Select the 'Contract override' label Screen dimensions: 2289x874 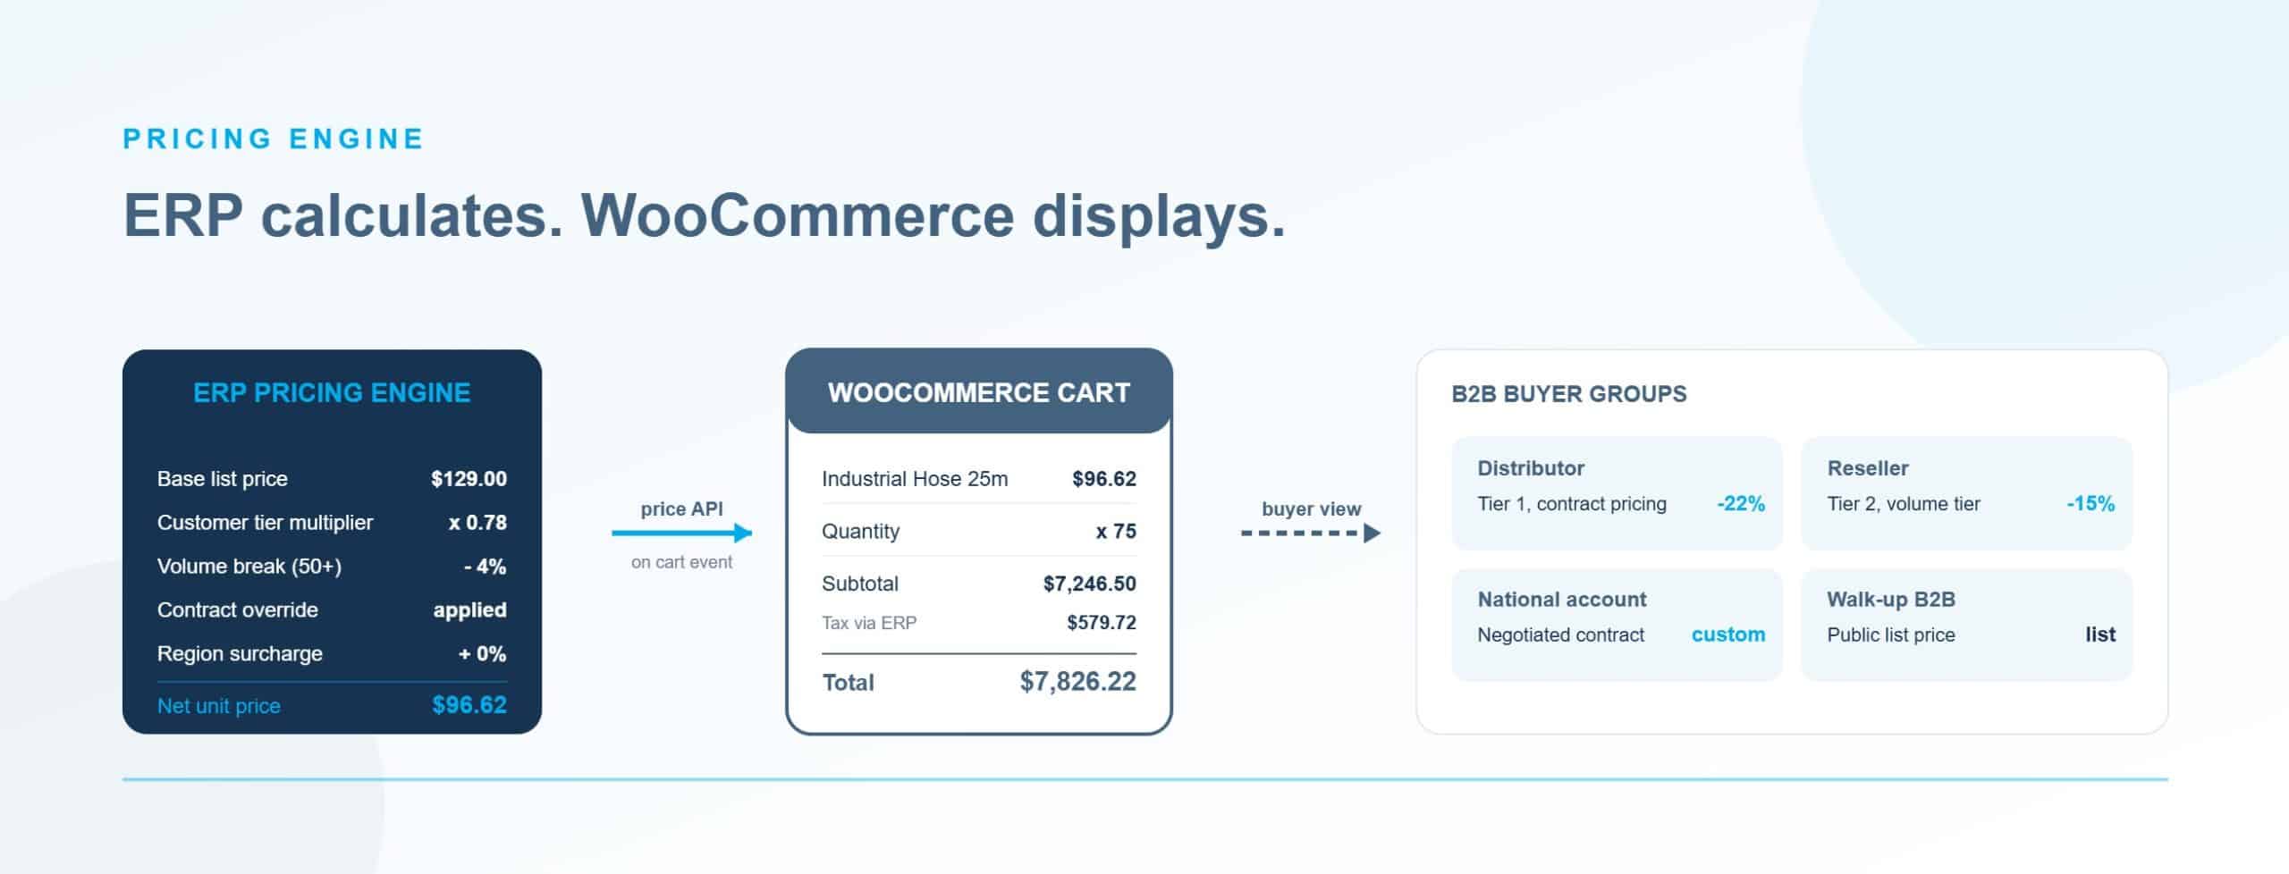click(238, 610)
